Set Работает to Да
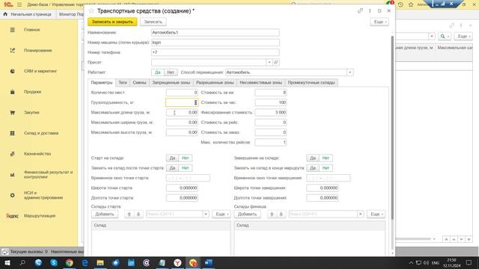479x269 pixels. pyautogui.click(x=158, y=72)
